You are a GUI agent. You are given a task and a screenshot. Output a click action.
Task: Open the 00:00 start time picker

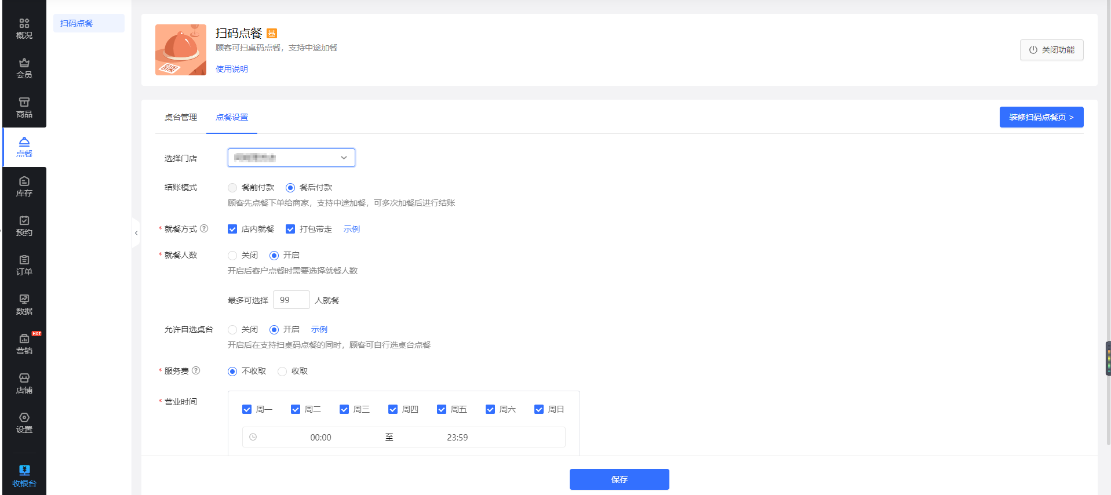tap(320, 438)
